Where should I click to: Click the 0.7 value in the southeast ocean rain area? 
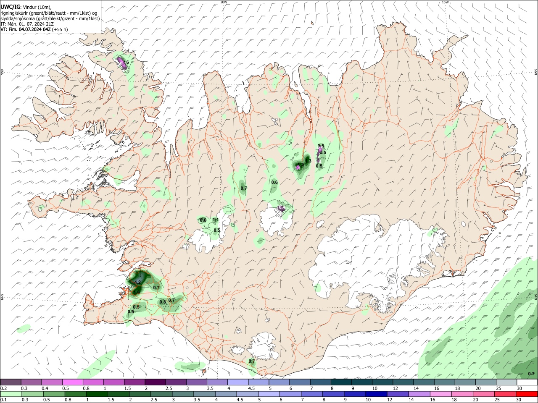pyautogui.click(x=531, y=374)
